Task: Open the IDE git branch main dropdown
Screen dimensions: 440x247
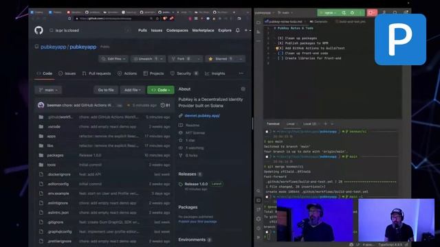Action: pos(285,12)
